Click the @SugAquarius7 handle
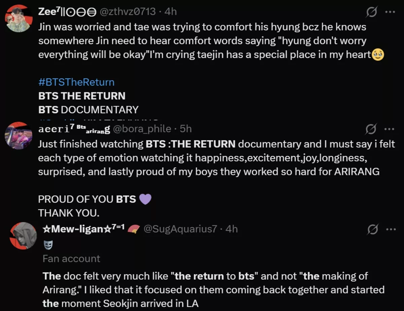 pyautogui.click(x=180, y=229)
